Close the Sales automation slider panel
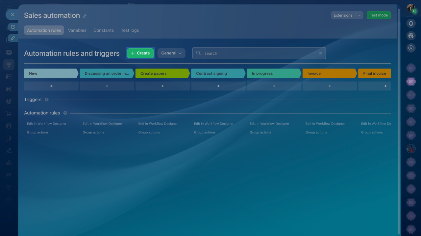 pyautogui.click(x=12, y=15)
